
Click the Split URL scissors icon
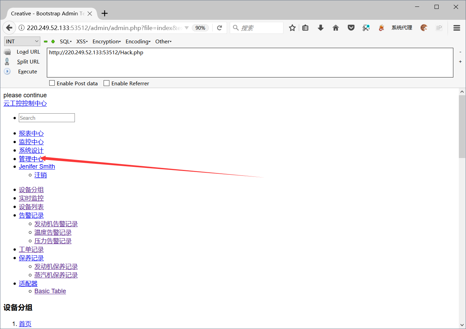coord(7,61)
